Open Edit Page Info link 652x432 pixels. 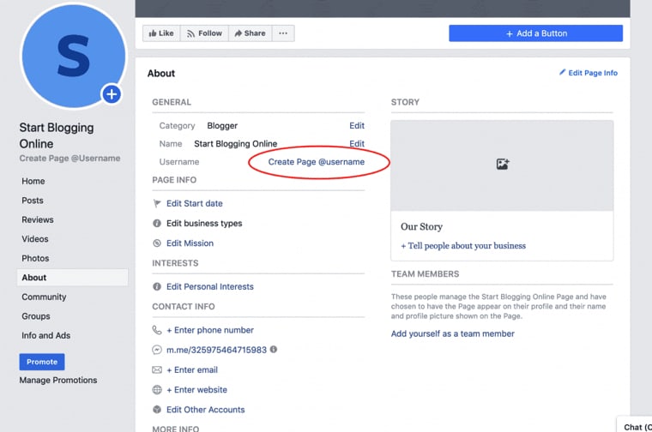click(x=593, y=73)
